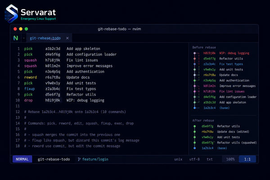Click the 100% position indicator
Image resolution: width=270 pixels, height=180 pixels.
230,159
